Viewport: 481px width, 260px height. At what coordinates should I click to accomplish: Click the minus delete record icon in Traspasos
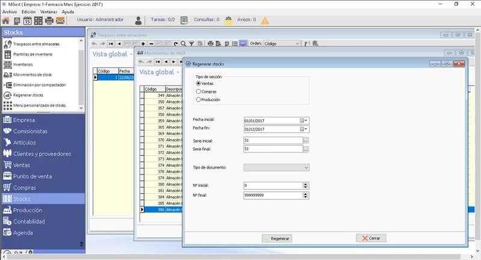click(152, 43)
